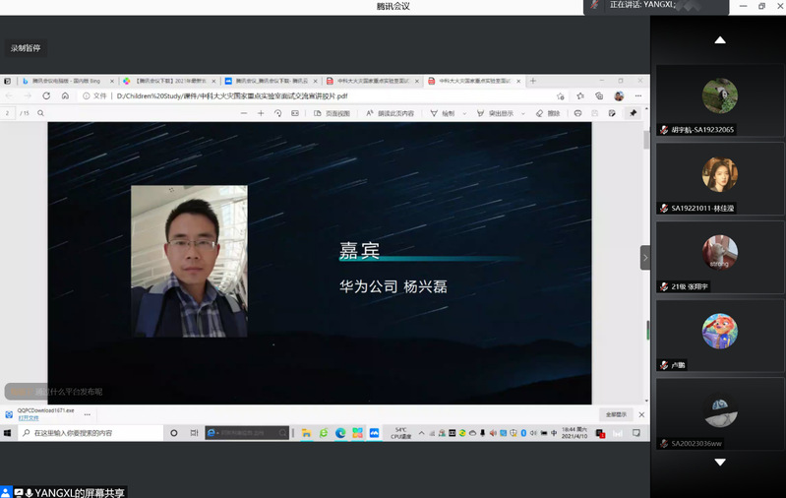Start 朗读此页内容 read aloud
Screen dimensions: 786x498
(x=390, y=113)
